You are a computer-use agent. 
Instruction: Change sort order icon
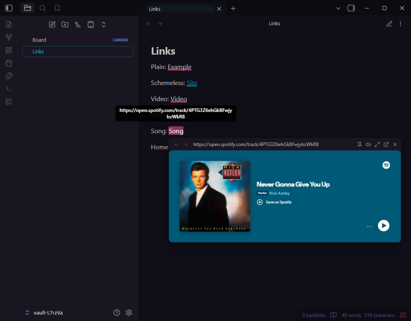pos(78,24)
